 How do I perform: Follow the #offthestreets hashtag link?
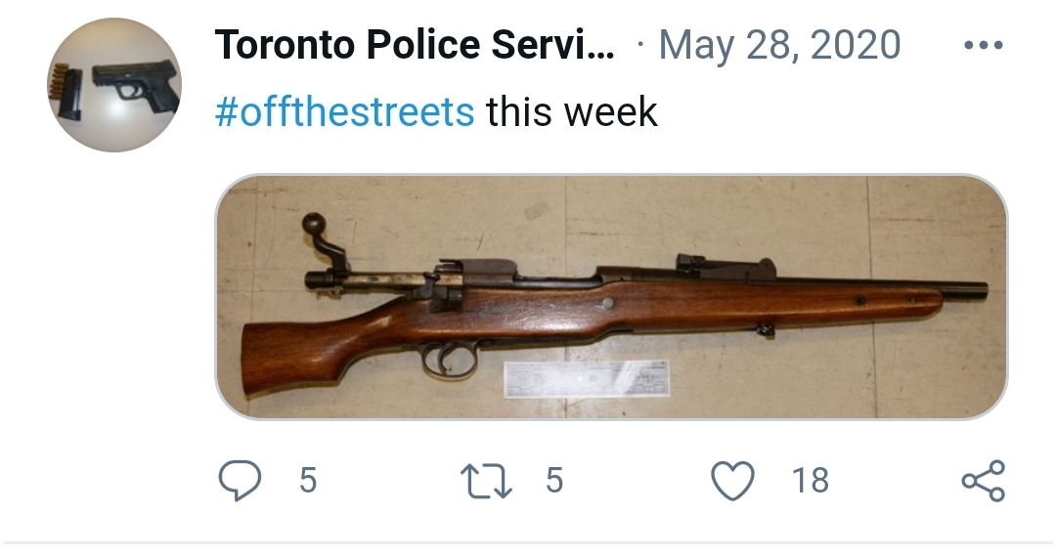[344, 111]
